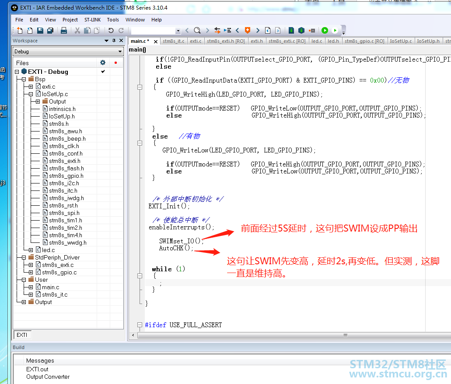Make the project with the blue hexagon icon
This screenshot has height=384, width=451.
point(301,30)
